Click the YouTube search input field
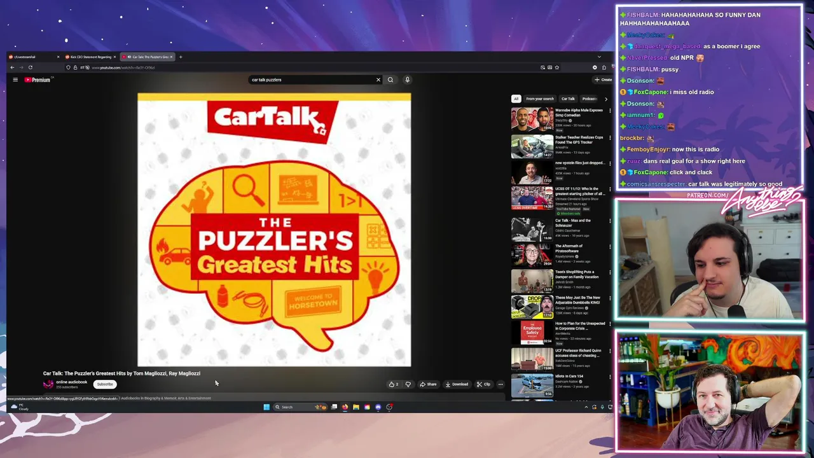The height and width of the screenshot is (458, 814). [x=312, y=80]
